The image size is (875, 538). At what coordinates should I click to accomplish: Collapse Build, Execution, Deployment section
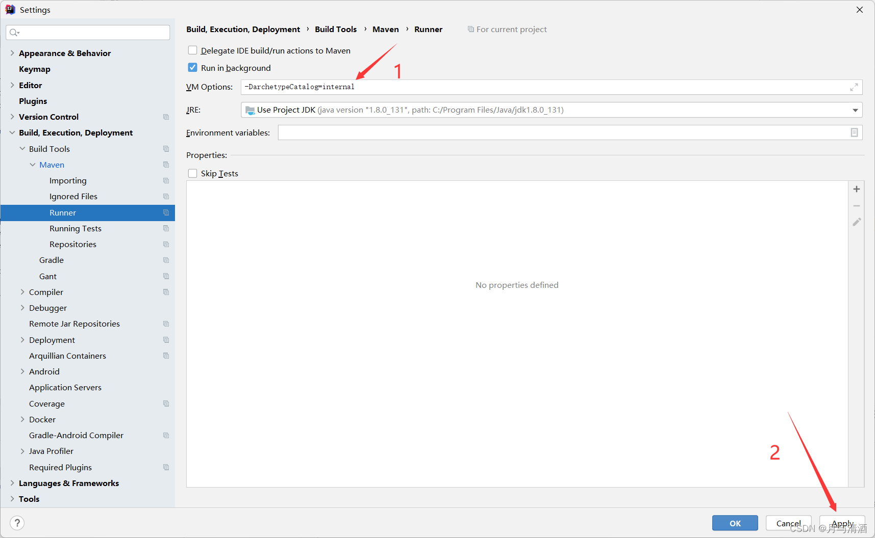tap(12, 132)
